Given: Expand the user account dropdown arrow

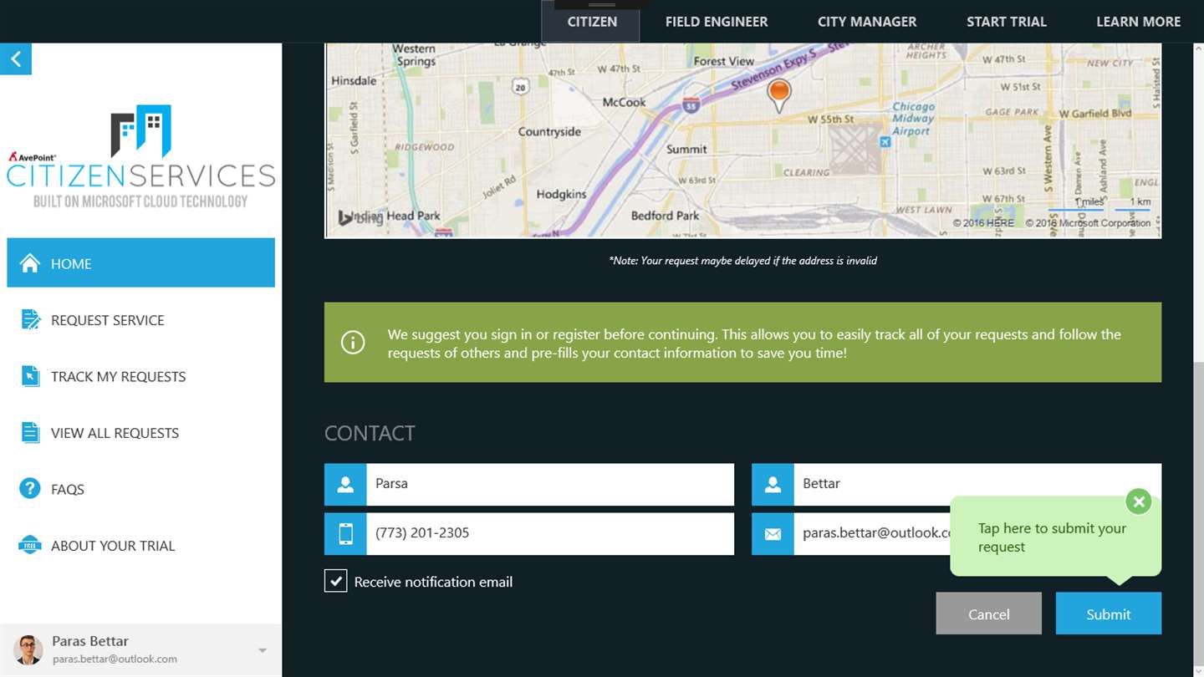Looking at the screenshot, I should tap(263, 650).
